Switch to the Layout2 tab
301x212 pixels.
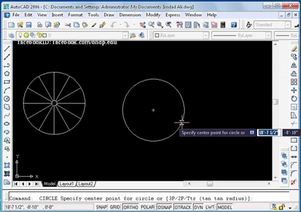[x=86, y=184]
